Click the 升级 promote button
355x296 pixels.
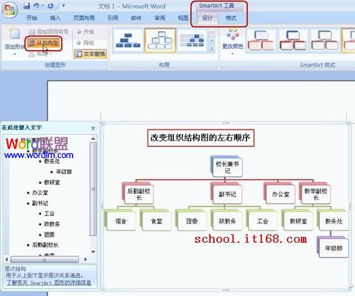(x=85, y=31)
